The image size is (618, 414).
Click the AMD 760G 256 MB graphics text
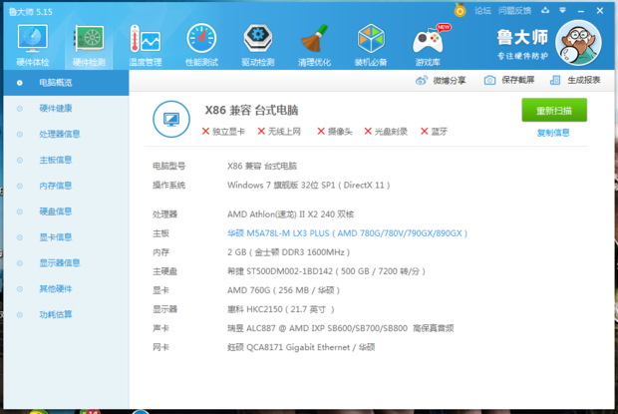coord(283,290)
